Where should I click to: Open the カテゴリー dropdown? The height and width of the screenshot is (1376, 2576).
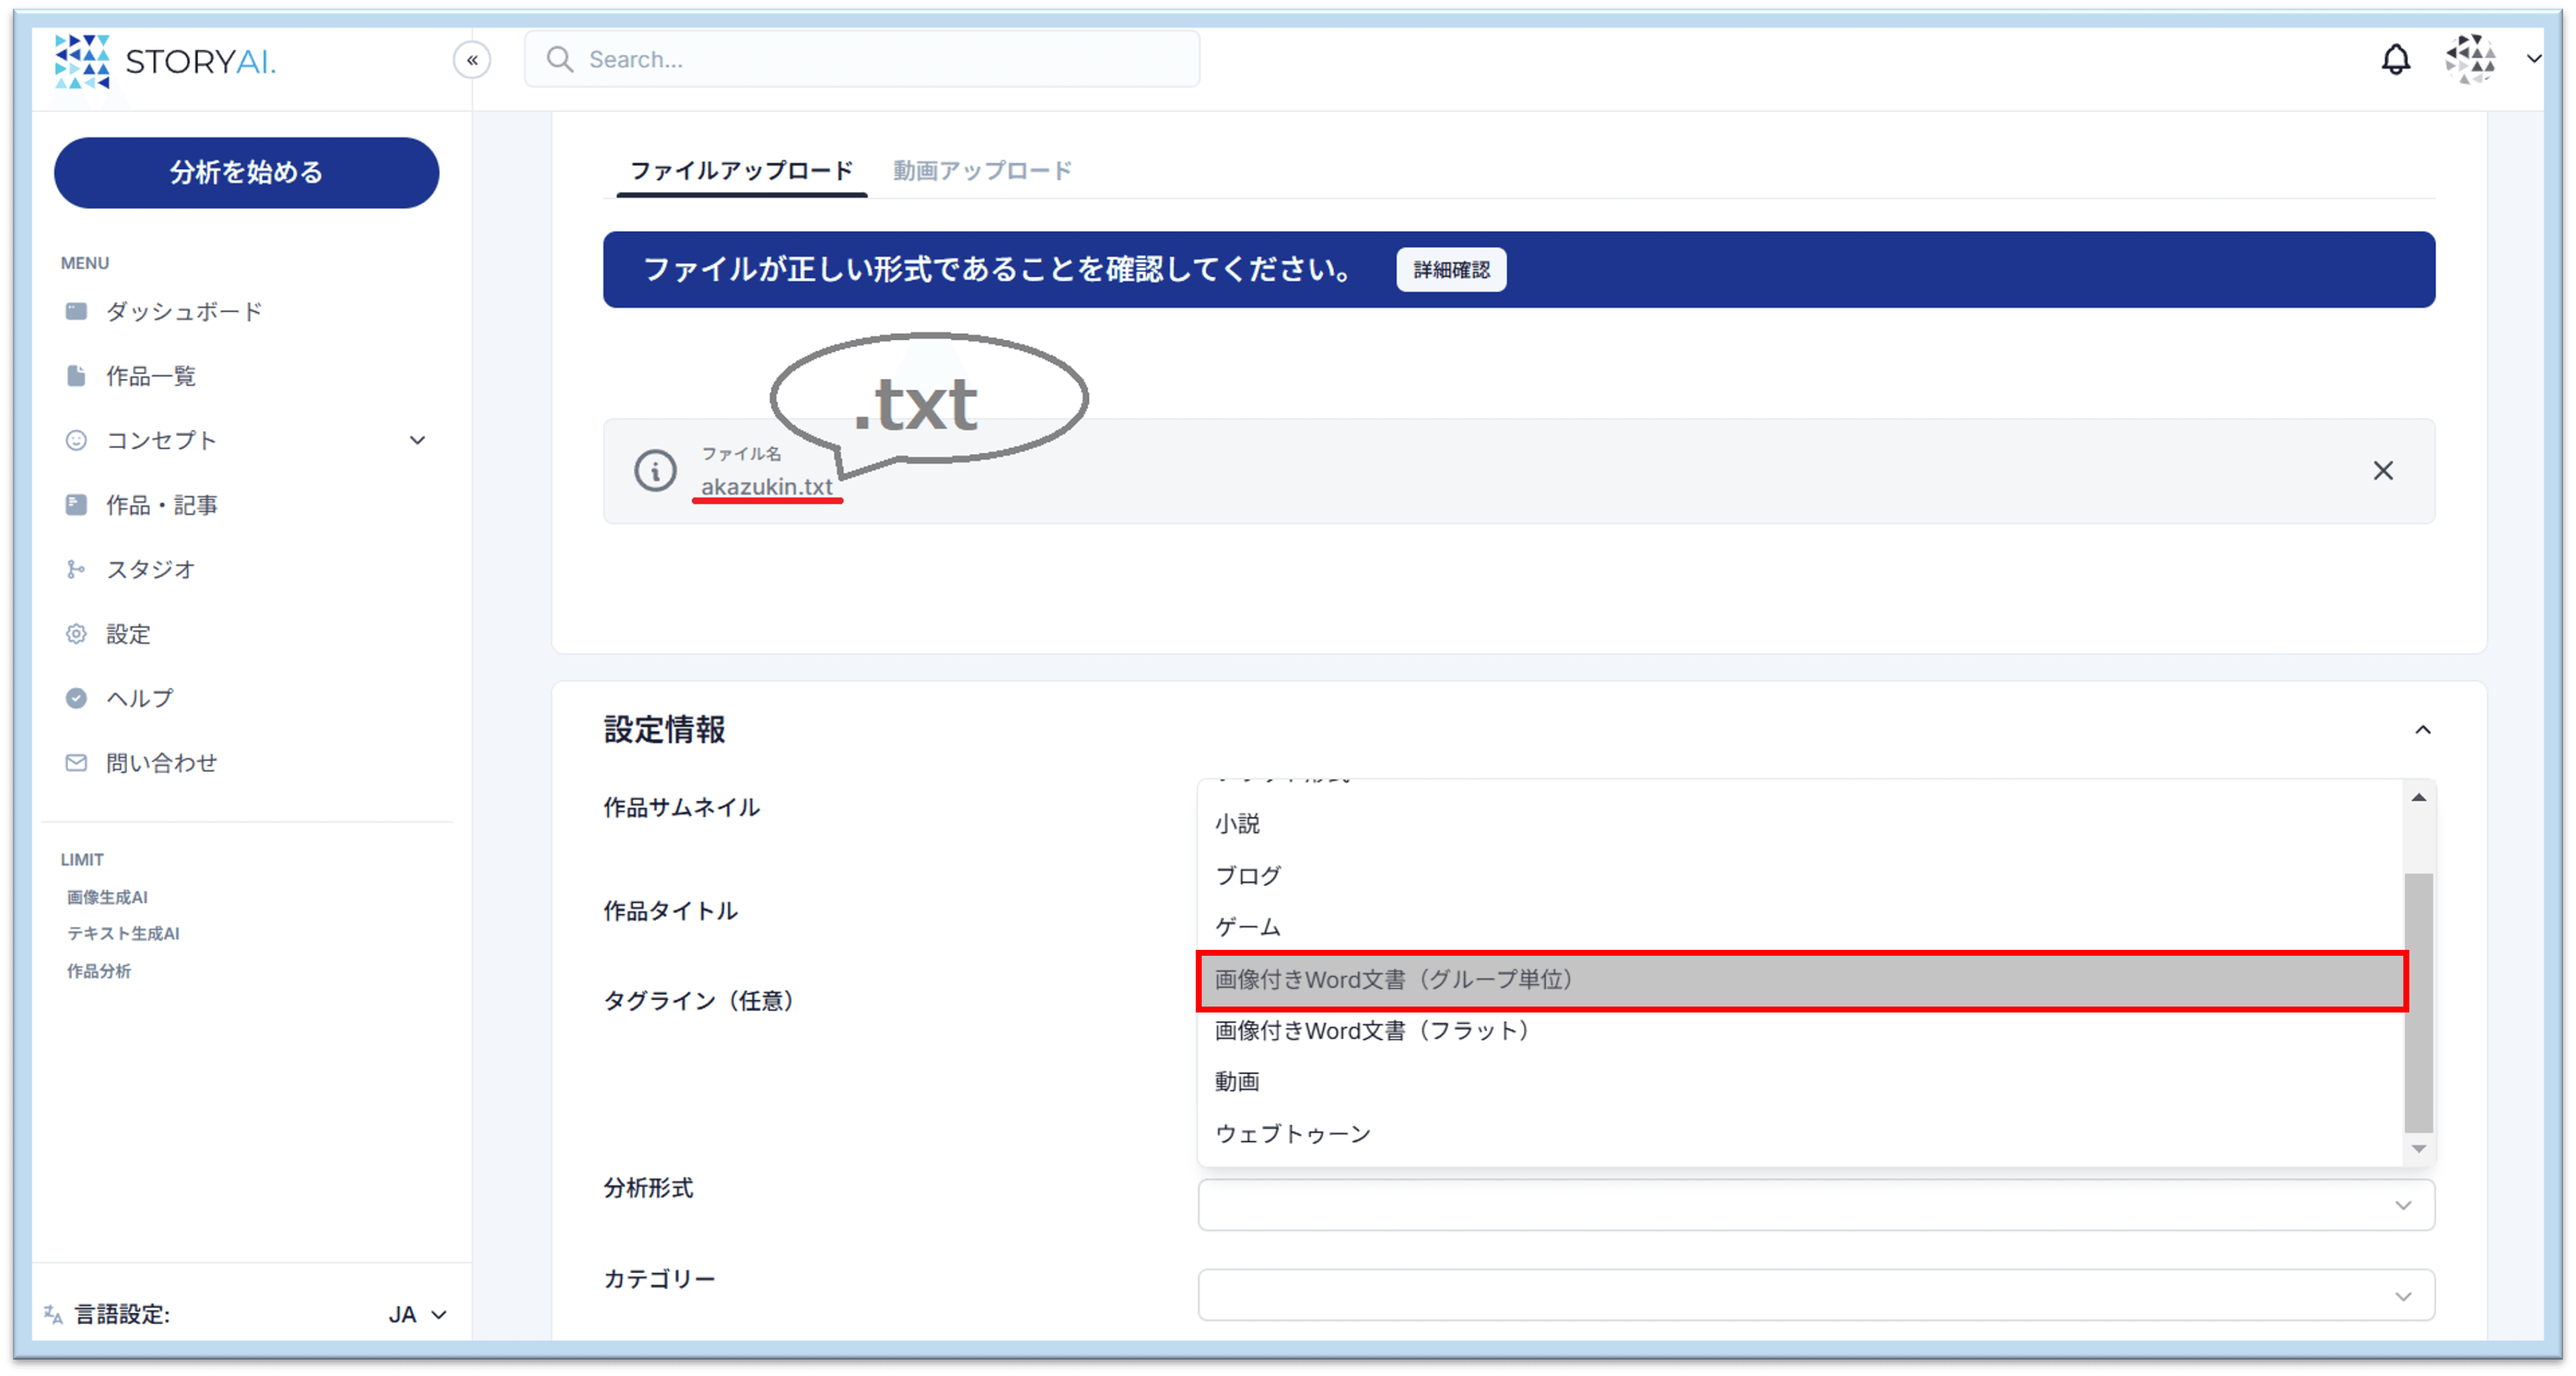tap(1816, 1296)
